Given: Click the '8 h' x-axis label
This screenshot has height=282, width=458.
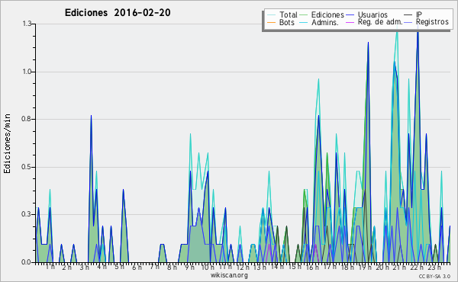Looking at the screenshot, I should [172, 268].
